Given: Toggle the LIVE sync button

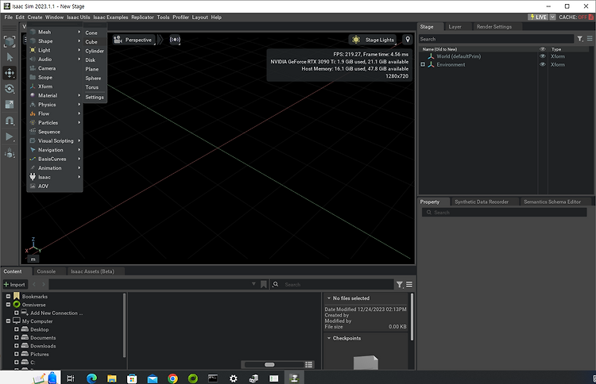Looking at the screenshot, I should pyautogui.click(x=538, y=17).
